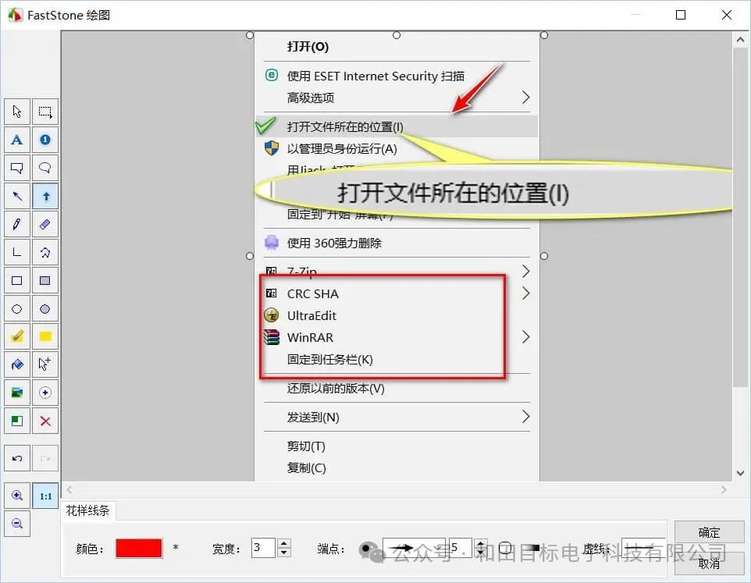Select the oval speech bubble tool
The width and height of the screenshot is (751, 583).
(45, 168)
